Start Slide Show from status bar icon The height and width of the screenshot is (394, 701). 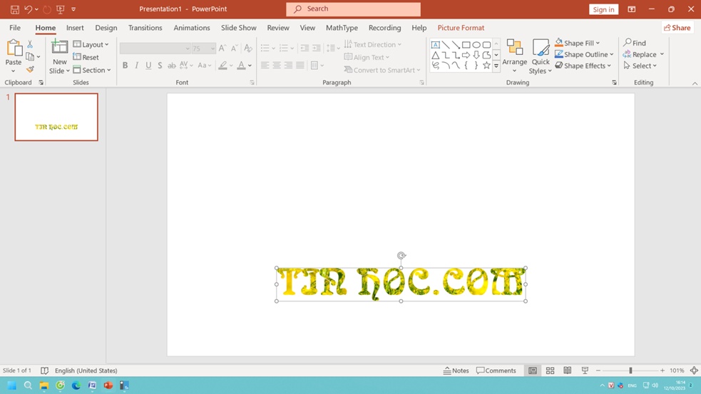pyautogui.click(x=585, y=370)
